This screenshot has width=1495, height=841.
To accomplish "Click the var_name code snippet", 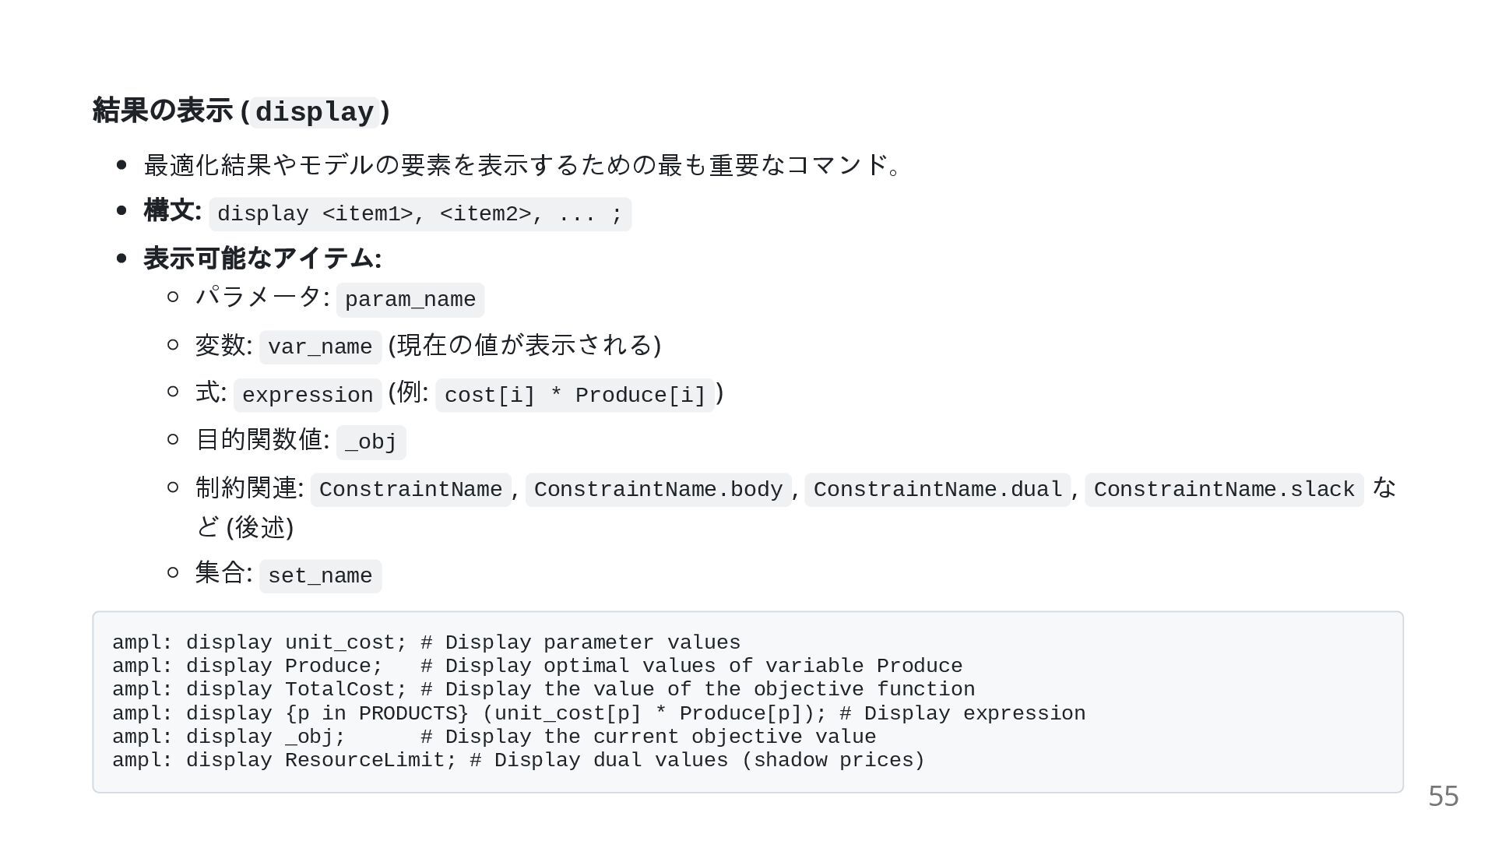I will click(320, 347).
